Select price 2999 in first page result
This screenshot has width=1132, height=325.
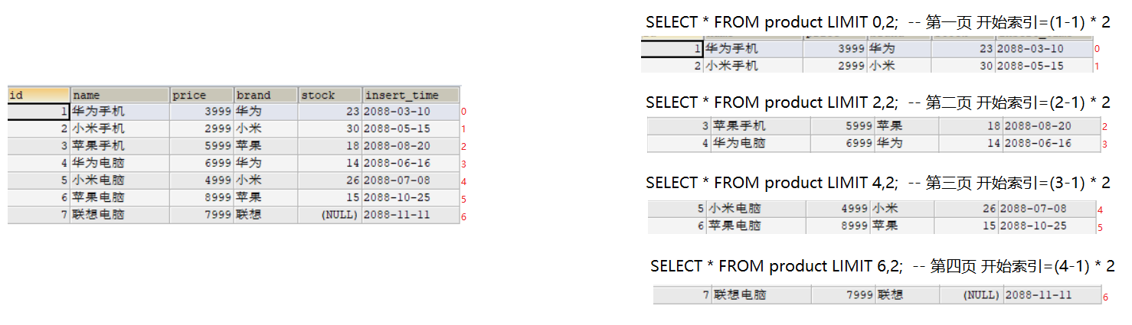[x=835, y=66]
